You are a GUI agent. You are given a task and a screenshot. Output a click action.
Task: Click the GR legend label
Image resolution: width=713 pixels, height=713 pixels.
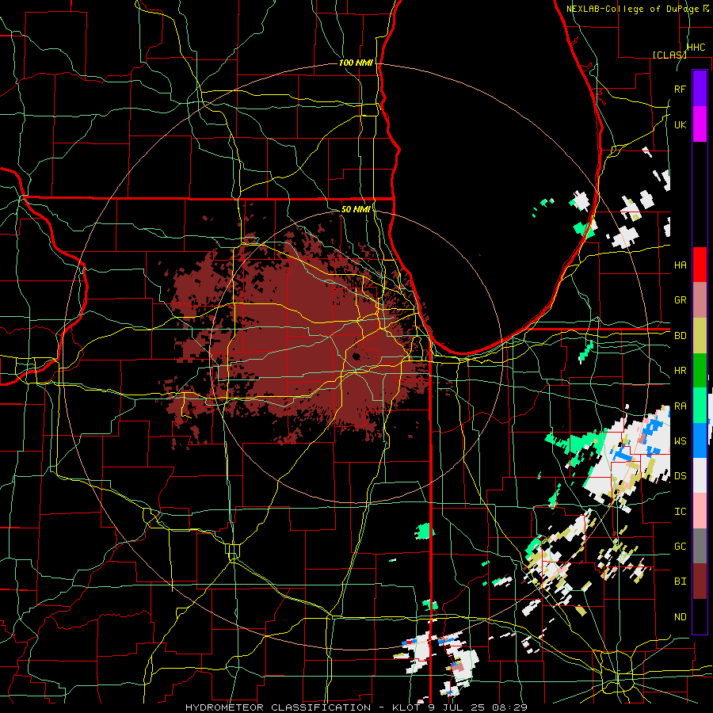(x=680, y=300)
